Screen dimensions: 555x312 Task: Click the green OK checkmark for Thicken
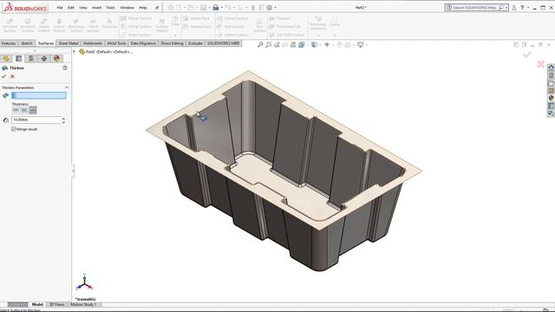pyautogui.click(x=3, y=76)
